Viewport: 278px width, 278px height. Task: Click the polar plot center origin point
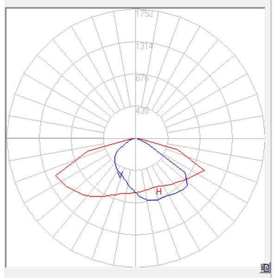135,138
